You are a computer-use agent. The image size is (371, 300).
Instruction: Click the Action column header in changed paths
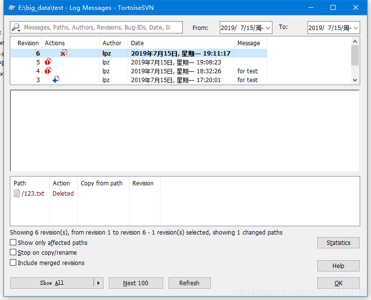[x=64, y=183]
